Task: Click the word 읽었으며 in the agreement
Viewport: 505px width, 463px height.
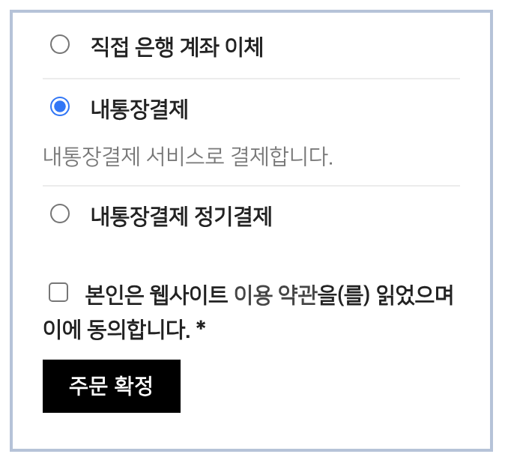Action: point(415,295)
